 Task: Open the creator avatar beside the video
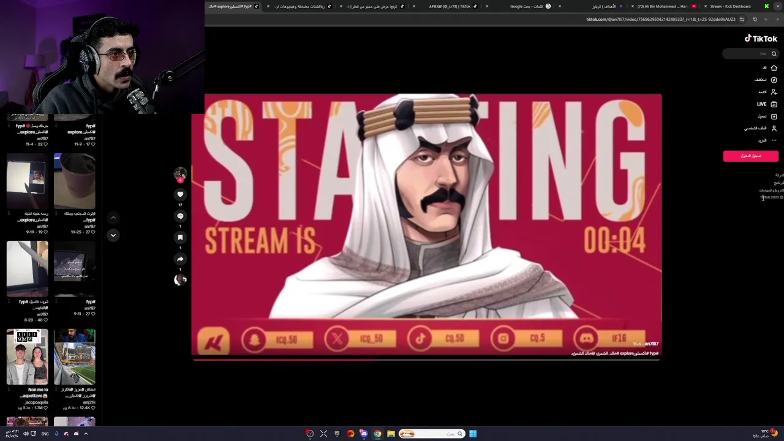(180, 173)
